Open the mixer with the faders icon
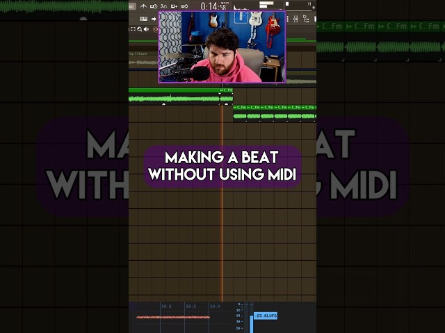Image resolution: width=445 pixels, height=333 pixels. point(296,19)
